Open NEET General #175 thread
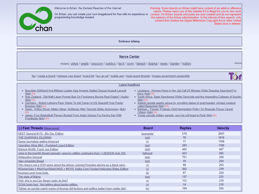This screenshot has height=194, width=259. click(x=41, y=134)
